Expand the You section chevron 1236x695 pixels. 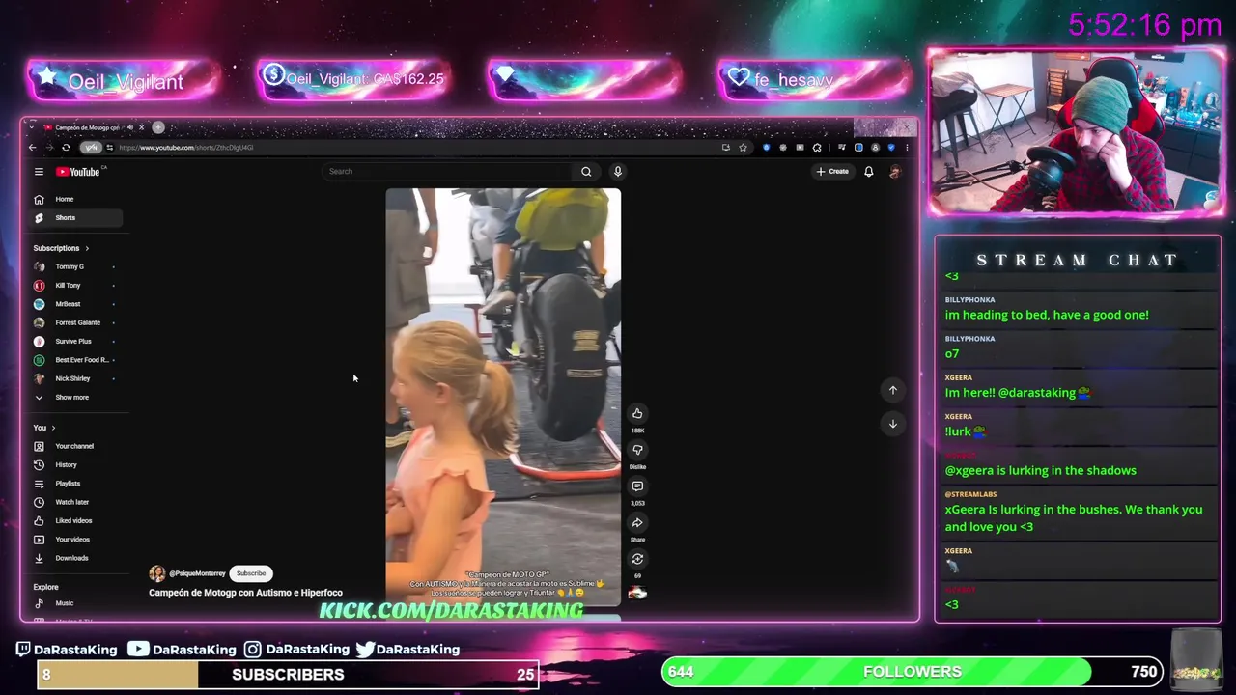53,428
